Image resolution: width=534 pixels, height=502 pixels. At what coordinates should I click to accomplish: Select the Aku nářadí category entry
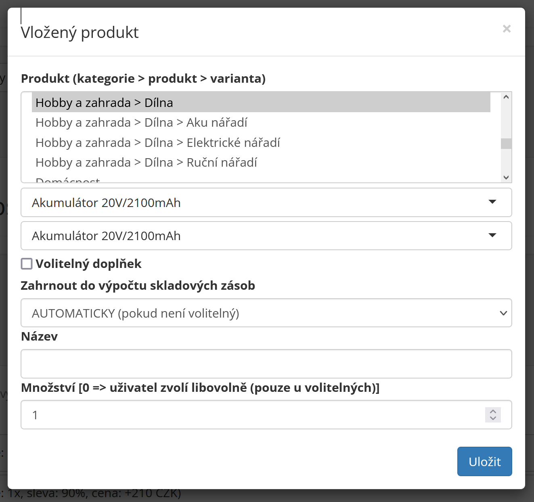coord(261,122)
